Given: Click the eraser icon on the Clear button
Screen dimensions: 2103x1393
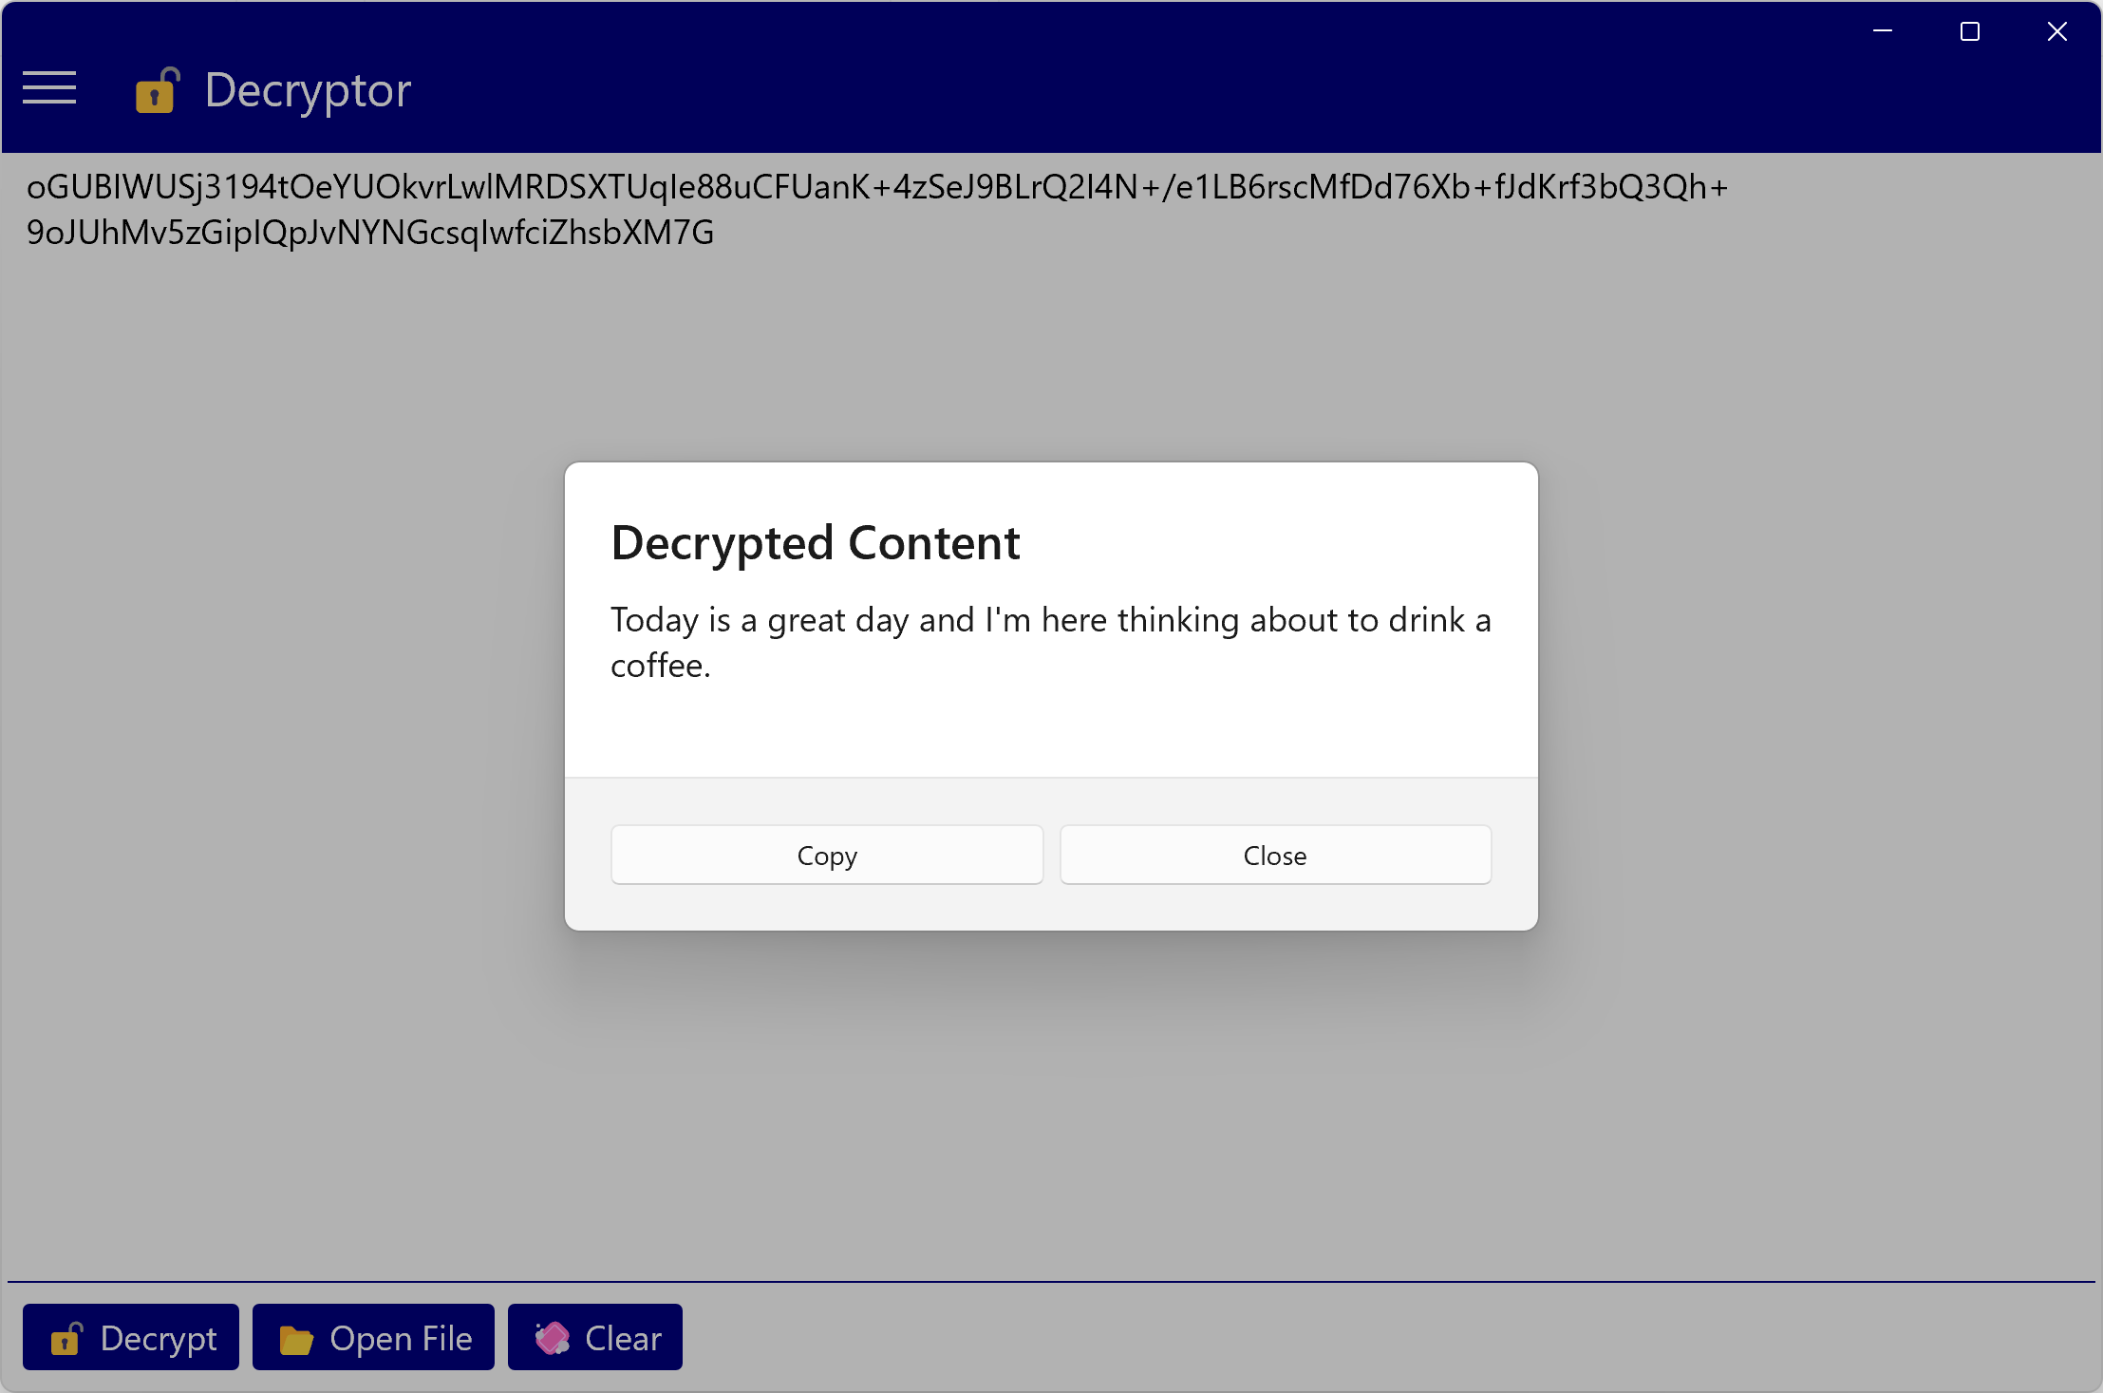Looking at the screenshot, I should [x=554, y=1338].
